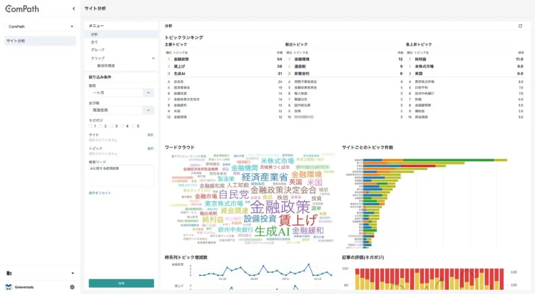Click topic 生成AI in 主要トピック ranking
The width and height of the screenshot is (535, 294).
180,74
